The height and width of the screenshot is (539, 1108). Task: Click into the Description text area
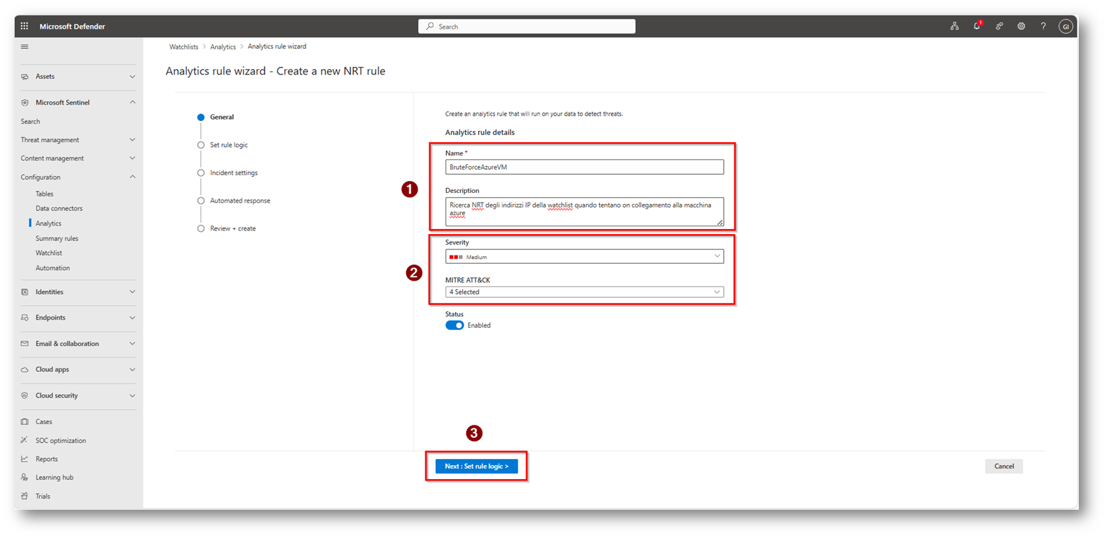(585, 212)
